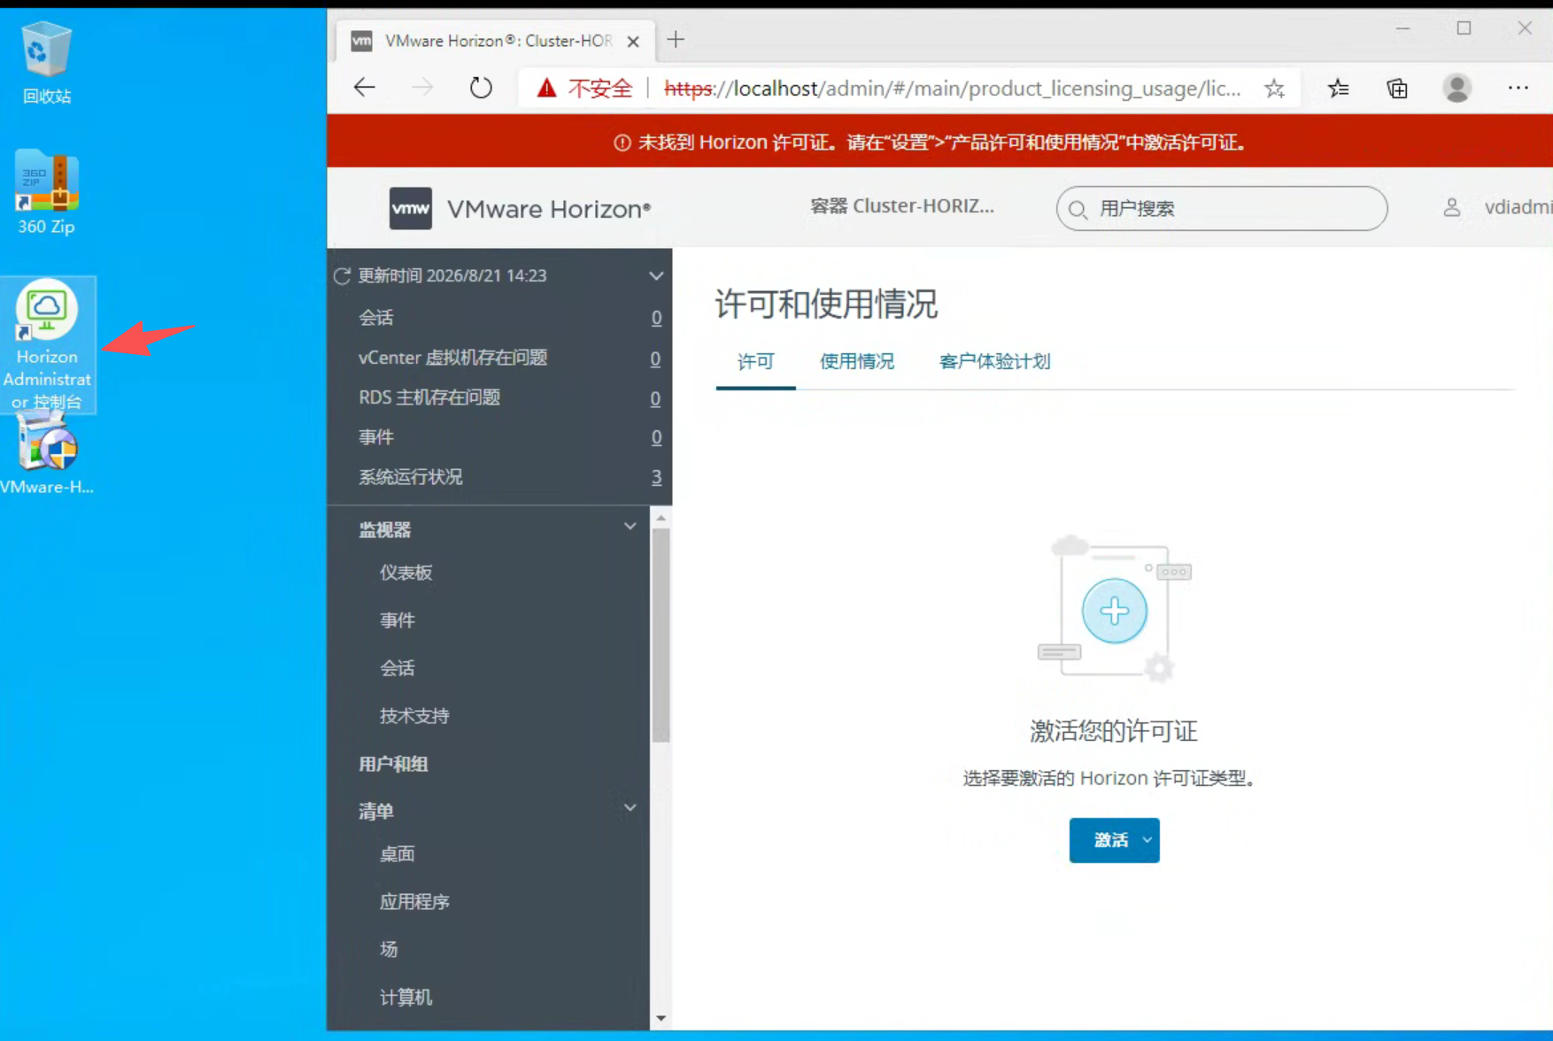Click the 不安全 security warning indicator
This screenshot has width=1553, height=1041.
tap(584, 89)
